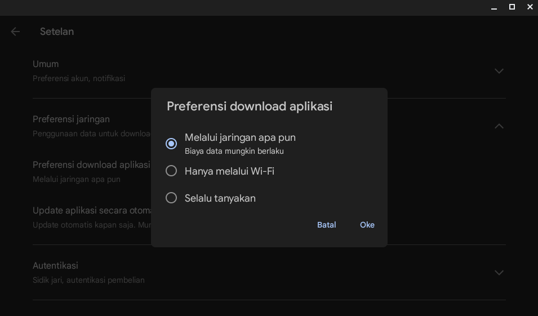This screenshot has width=538, height=316.
Task: Click 'Preferensi download aplikasi' row in background list
Action: pos(91,165)
